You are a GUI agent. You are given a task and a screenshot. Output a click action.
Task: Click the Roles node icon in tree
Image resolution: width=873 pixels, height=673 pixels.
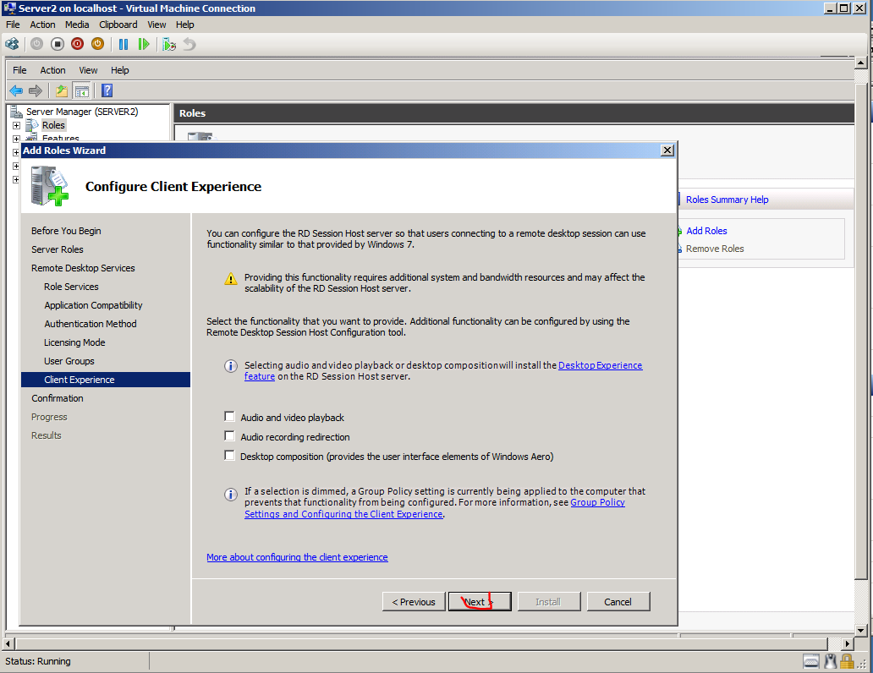tap(32, 125)
